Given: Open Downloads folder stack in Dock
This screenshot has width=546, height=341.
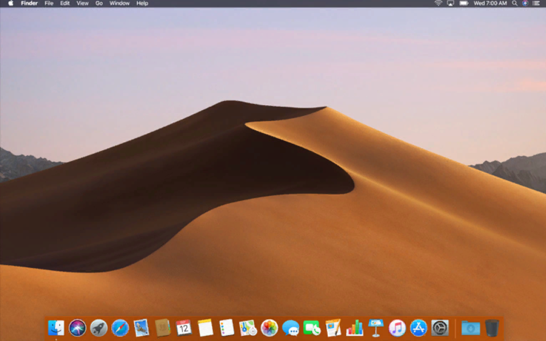Looking at the screenshot, I should tap(471, 328).
